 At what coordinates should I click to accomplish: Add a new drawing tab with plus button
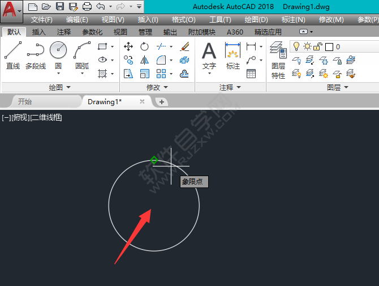click(x=162, y=102)
